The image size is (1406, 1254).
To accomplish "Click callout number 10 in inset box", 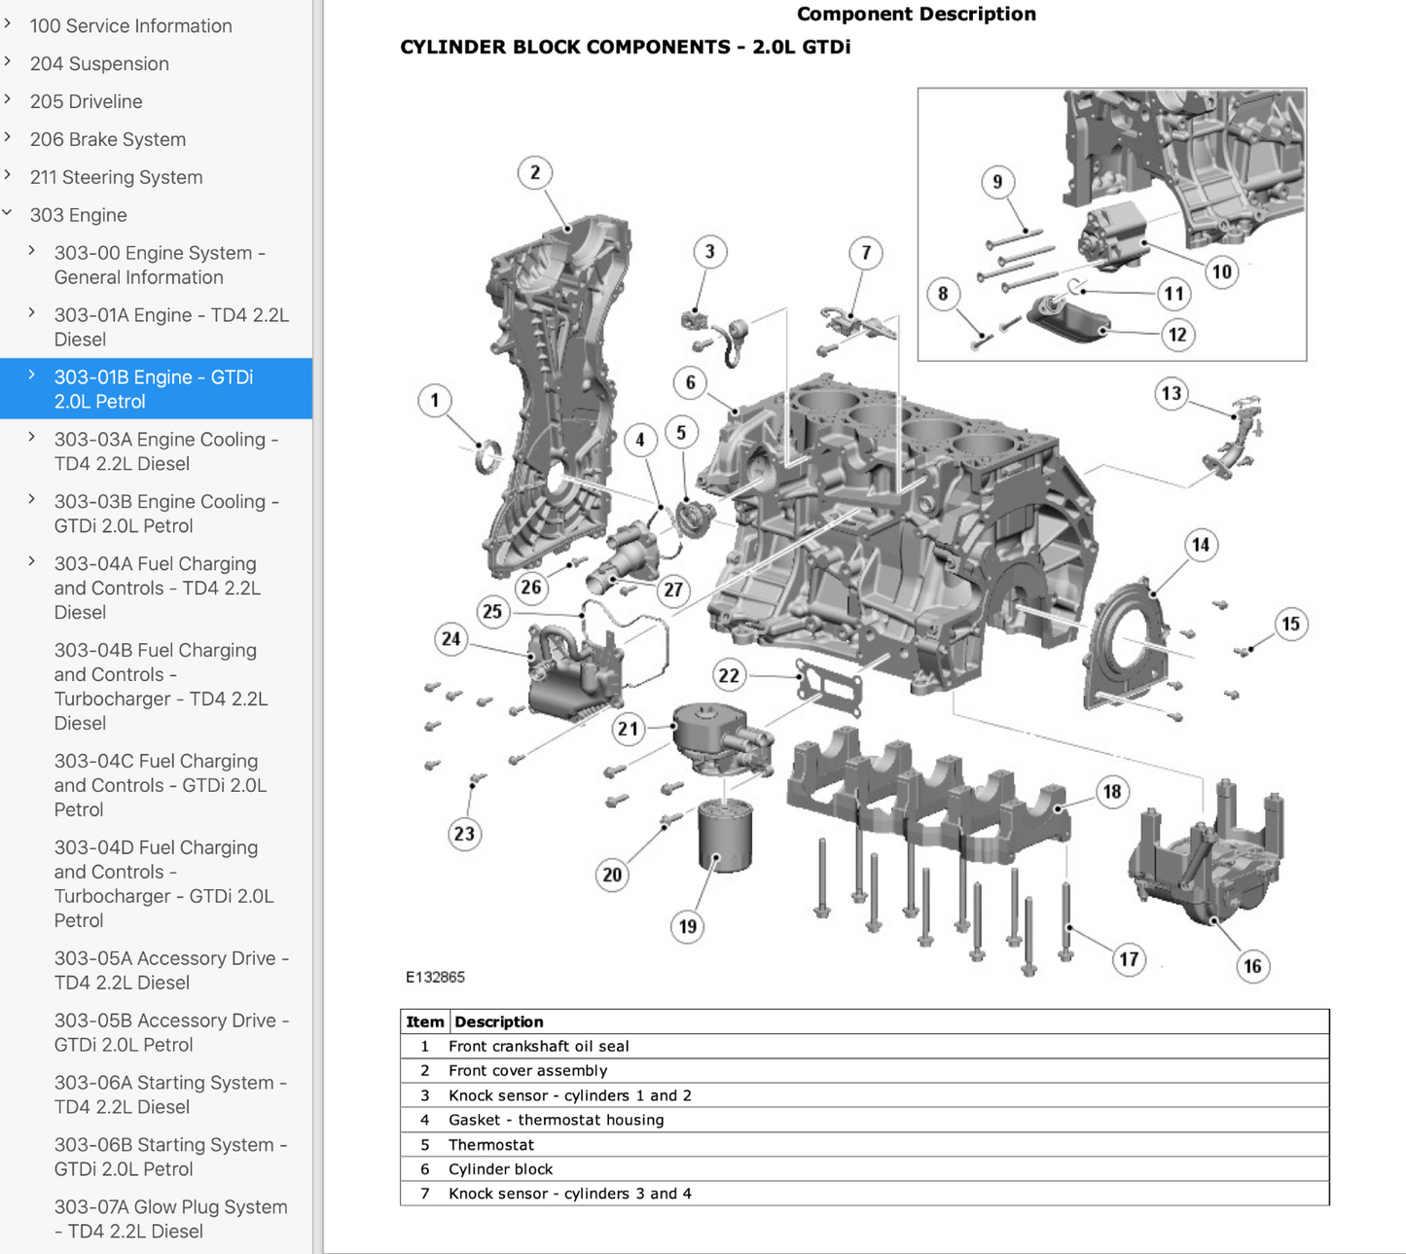I will click(1222, 271).
